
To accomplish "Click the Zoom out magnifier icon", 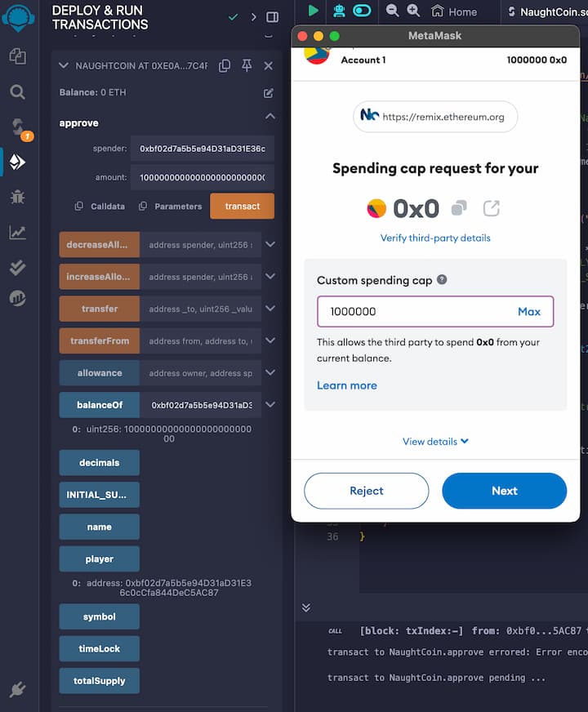I will click(392, 11).
